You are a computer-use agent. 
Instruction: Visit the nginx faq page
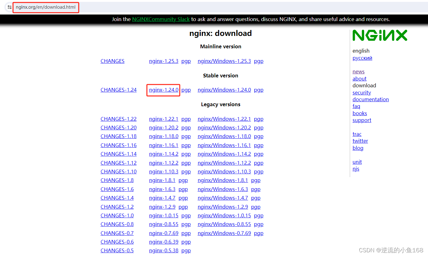(x=356, y=106)
